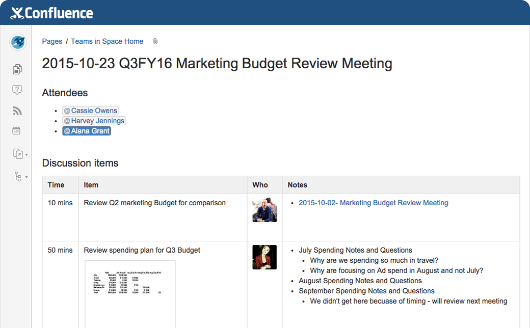The height and width of the screenshot is (328, 530).
Task: Open the Questions speech bubble icon
Action: point(17,90)
